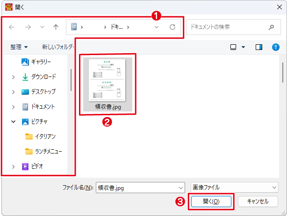
Task: Click the Up one level arrow
Action: [56, 28]
